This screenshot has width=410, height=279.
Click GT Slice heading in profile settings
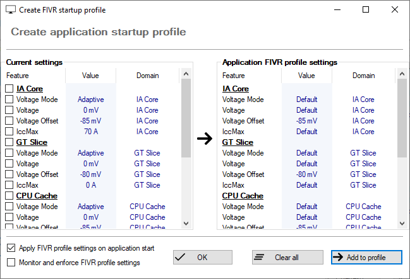click(238, 142)
